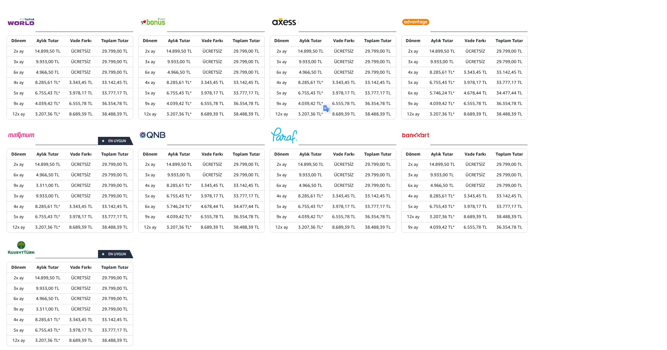Image resolution: width=667 pixels, height=350 pixels.
Task: Click Toplam Tutar header in advantage table
Action: (509, 41)
